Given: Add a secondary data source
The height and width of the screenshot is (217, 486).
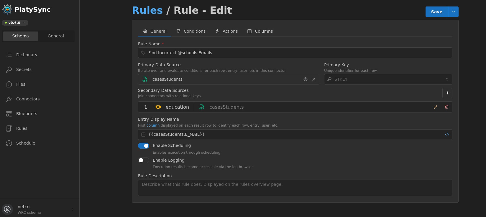Looking at the screenshot, I should coord(447,93).
